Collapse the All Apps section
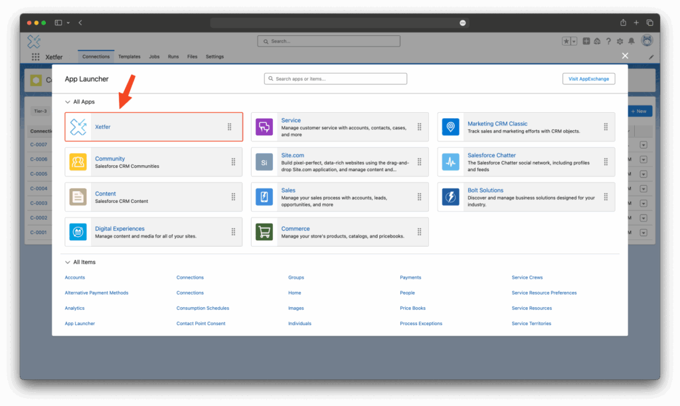 pyautogui.click(x=68, y=101)
